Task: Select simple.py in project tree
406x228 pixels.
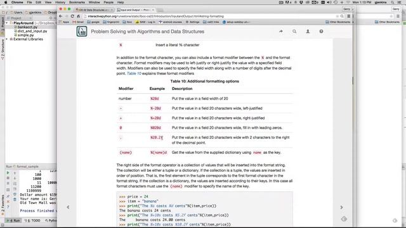Action: point(24,35)
